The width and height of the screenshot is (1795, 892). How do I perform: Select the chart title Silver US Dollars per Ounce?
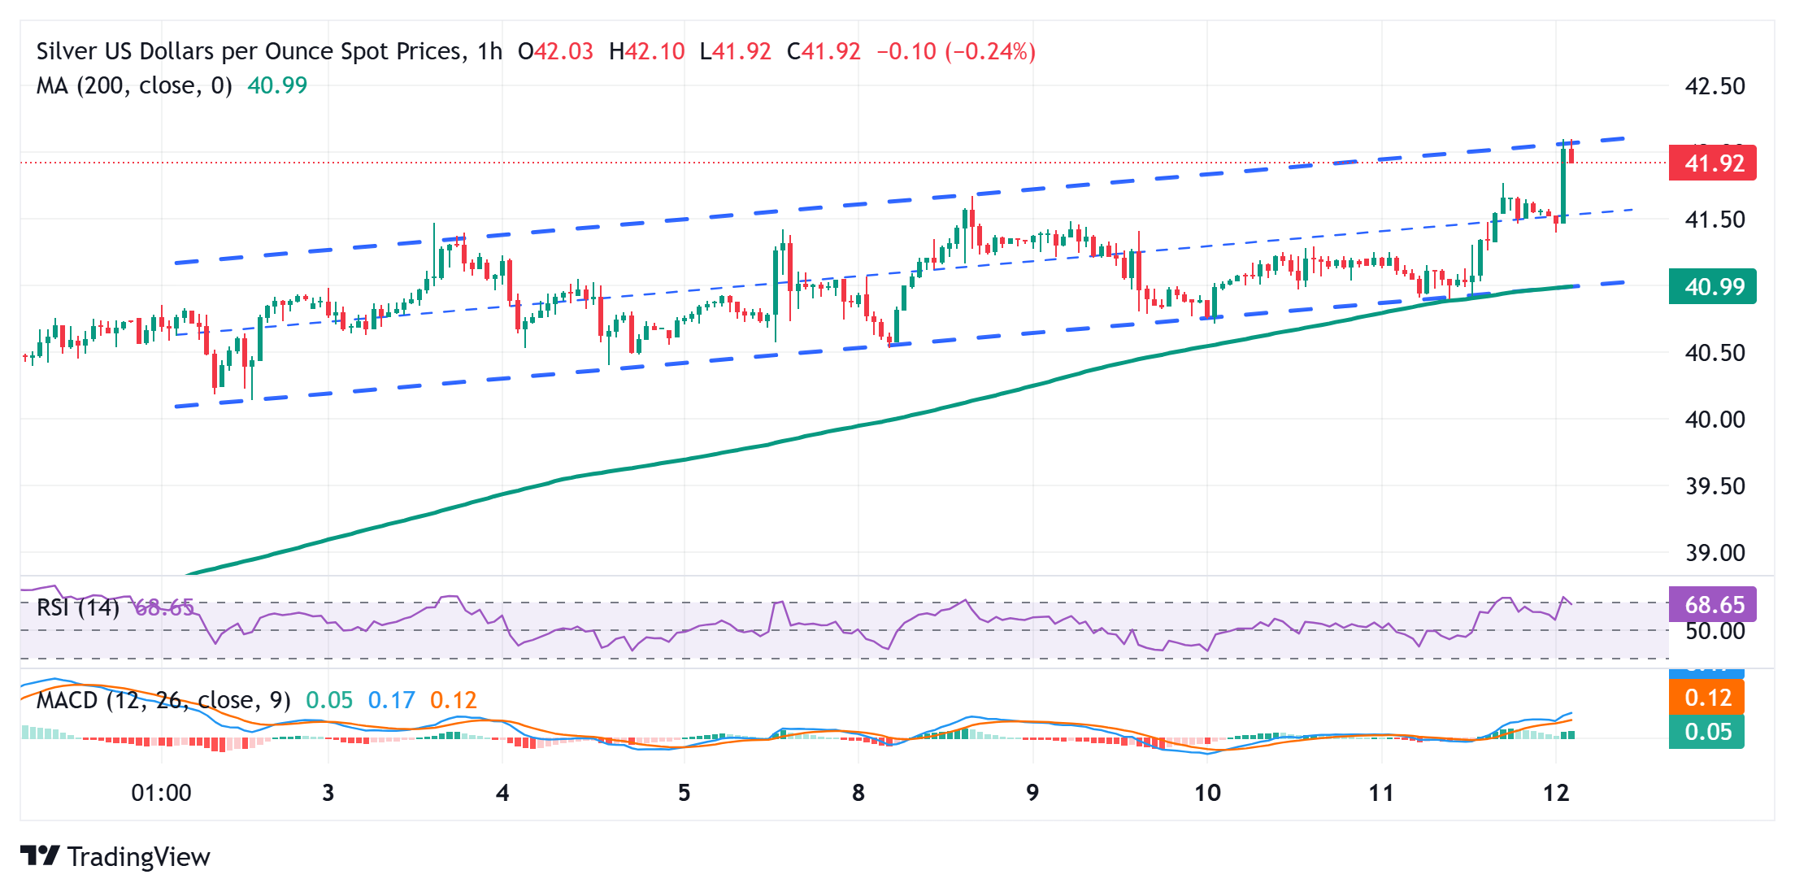click(x=244, y=50)
